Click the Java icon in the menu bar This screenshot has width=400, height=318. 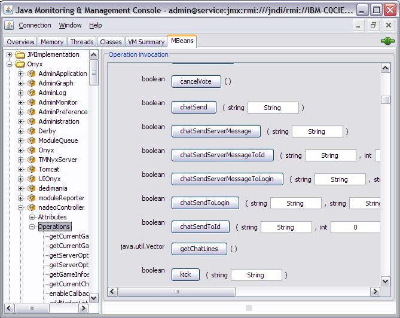(x=9, y=25)
